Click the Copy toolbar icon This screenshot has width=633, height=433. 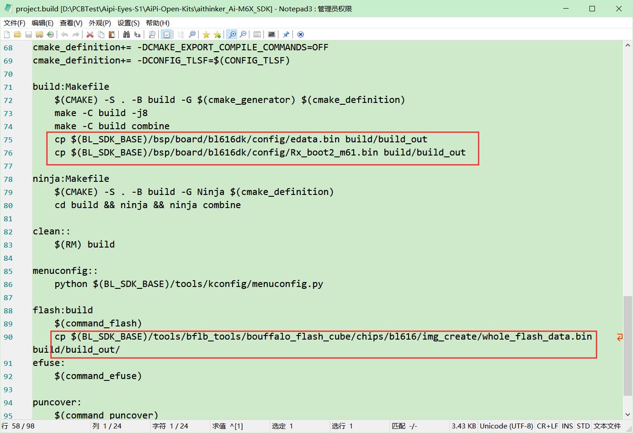[101, 34]
